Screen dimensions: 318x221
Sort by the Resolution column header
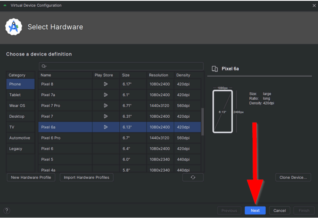(x=160, y=75)
